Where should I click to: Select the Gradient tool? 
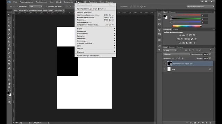point(9,56)
